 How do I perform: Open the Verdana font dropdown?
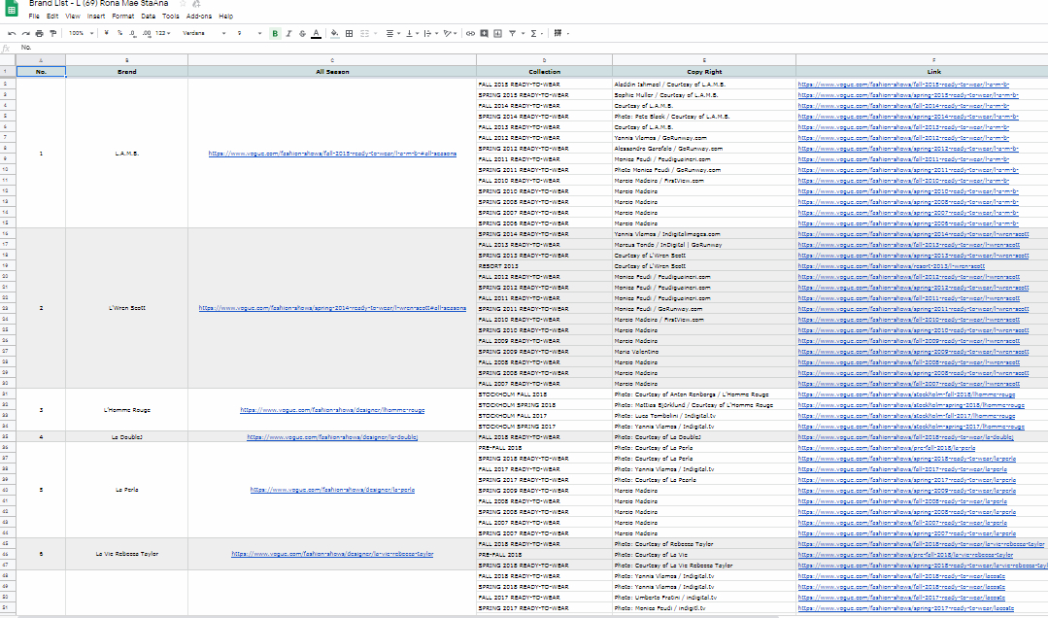pos(203,33)
